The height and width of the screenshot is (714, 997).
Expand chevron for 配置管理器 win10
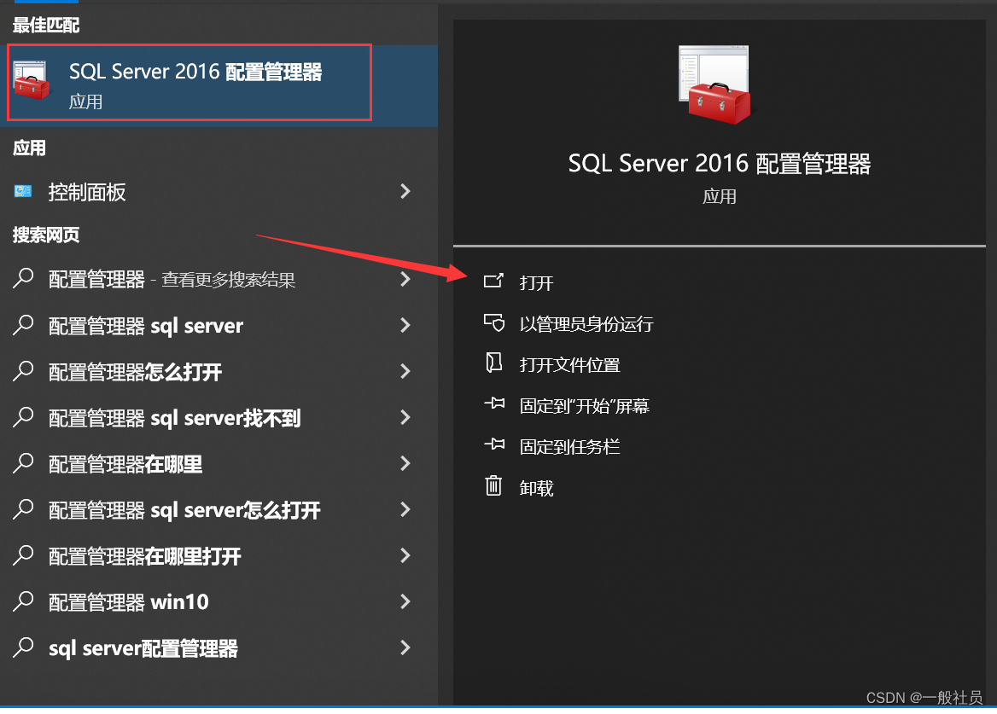pos(405,601)
